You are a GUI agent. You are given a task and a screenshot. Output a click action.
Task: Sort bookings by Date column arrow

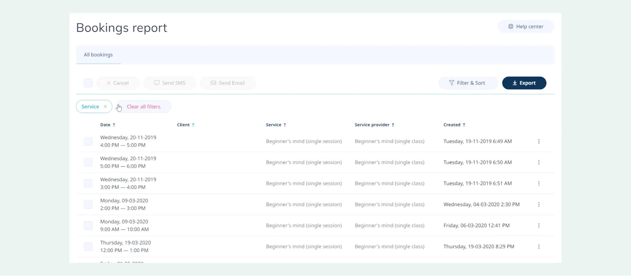[x=114, y=125]
